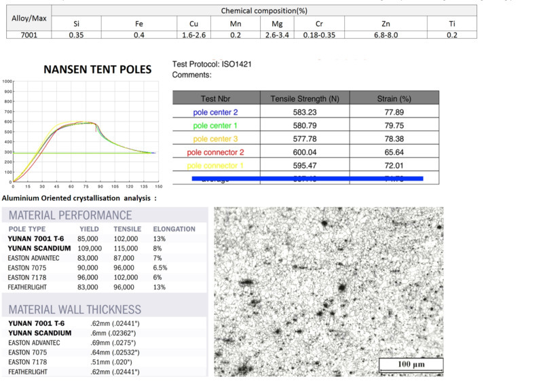
Task: Click the 'Test Nbr' column header
Action: (x=217, y=98)
